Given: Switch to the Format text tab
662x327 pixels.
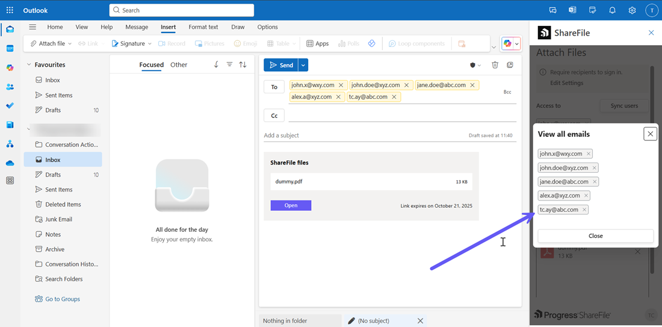Looking at the screenshot, I should pyautogui.click(x=203, y=27).
